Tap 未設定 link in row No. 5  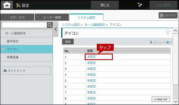point(91,81)
